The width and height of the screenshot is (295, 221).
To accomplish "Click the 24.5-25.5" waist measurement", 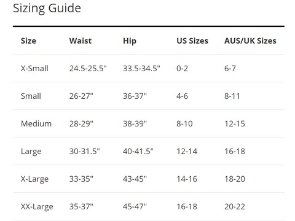I will coord(88,68).
